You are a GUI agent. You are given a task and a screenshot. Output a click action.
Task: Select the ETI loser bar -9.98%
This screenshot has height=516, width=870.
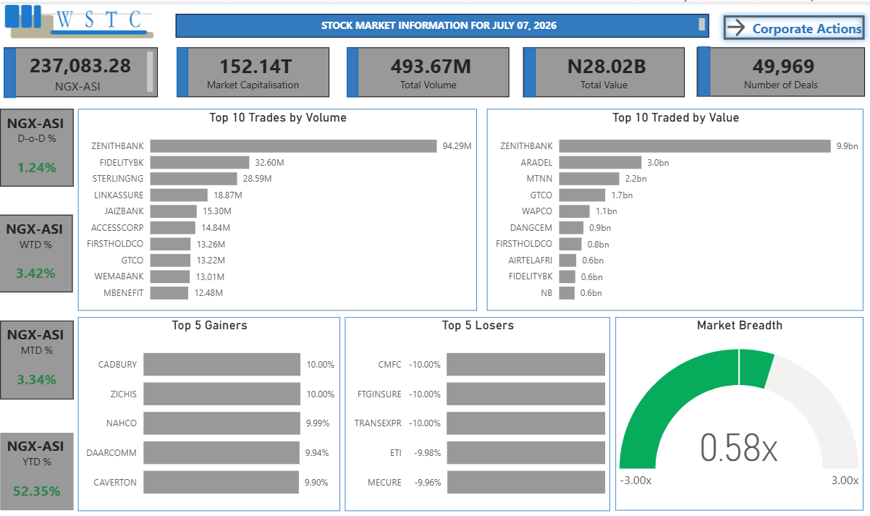(525, 452)
